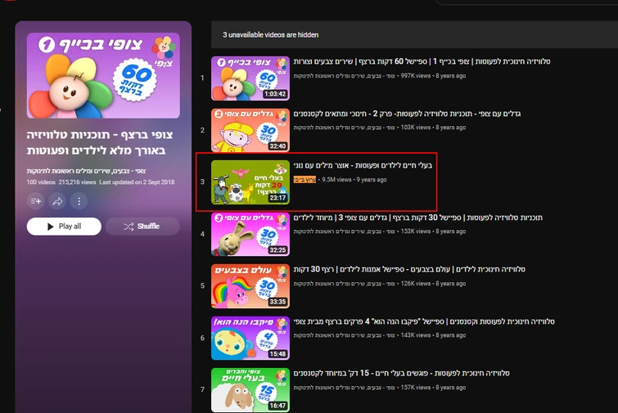This screenshot has width=618, height=413.
Task: Open video 7 thumbnail lasting 16:47
Action: [250, 390]
